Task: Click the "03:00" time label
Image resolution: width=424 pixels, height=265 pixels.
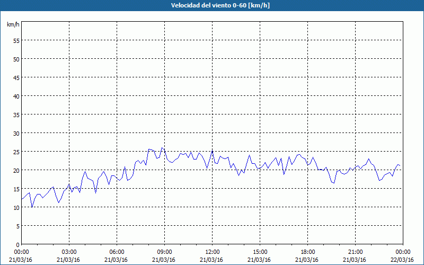Action: pyautogui.click(x=68, y=253)
